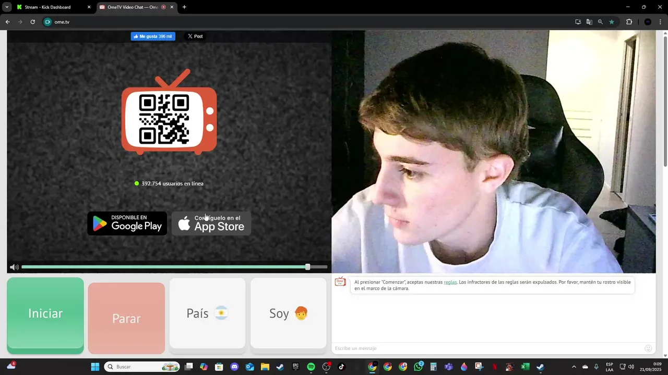Click the translate page icon
Screen dimensions: 668x375
[589, 22]
